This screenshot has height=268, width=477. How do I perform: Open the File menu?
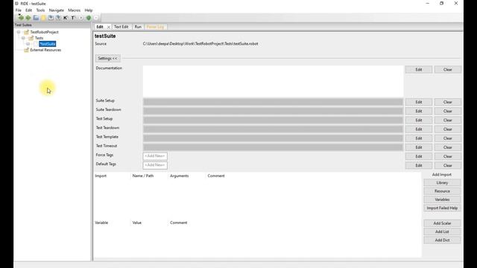pos(18,10)
